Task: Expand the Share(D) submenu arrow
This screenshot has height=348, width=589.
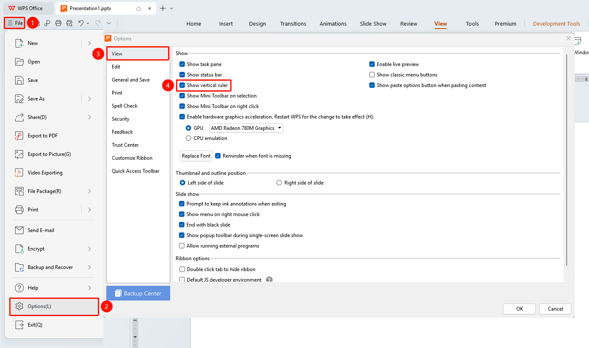Action: click(89, 117)
